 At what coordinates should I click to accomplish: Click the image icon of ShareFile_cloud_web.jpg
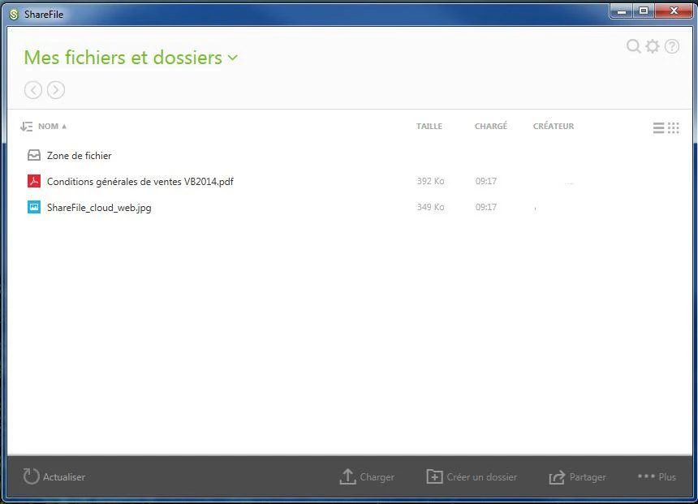point(34,207)
